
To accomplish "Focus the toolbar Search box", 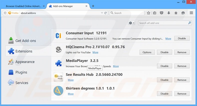I will coord(127,13).
